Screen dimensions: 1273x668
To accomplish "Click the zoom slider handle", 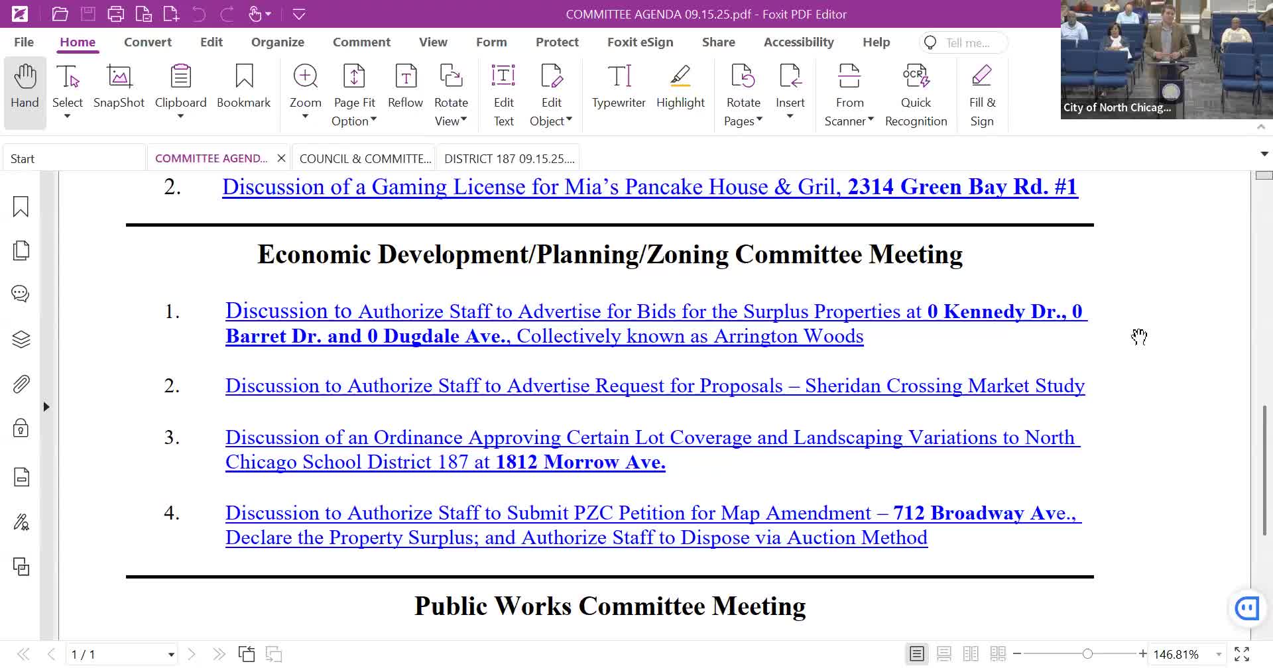I will (1087, 654).
